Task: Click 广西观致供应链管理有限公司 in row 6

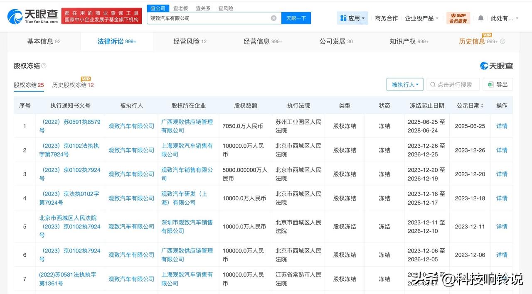Action: (x=187, y=255)
